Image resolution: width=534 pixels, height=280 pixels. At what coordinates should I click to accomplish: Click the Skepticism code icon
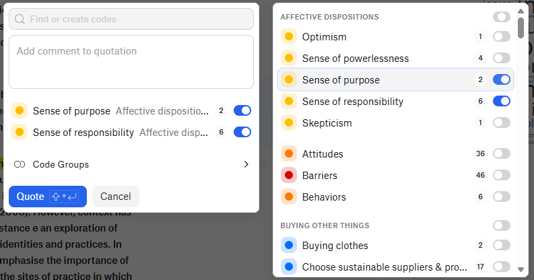pyautogui.click(x=289, y=123)
